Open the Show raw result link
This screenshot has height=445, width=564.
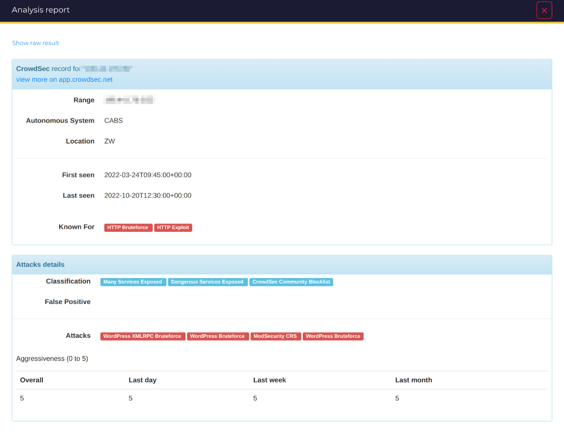[x=36, y=43]
